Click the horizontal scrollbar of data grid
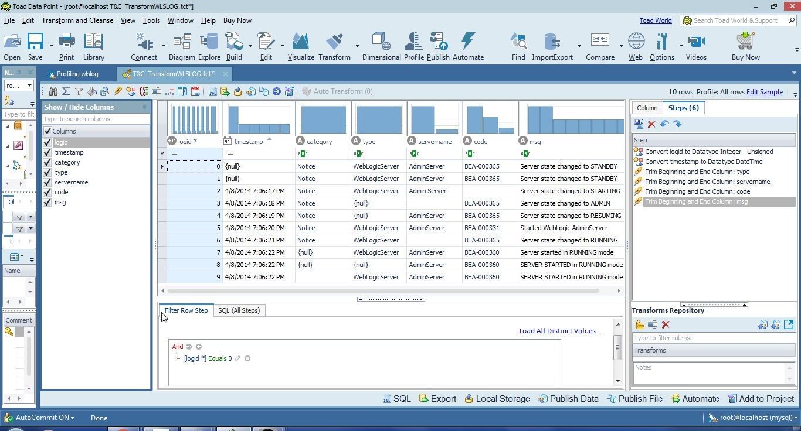Screen dimensions: 801x431 [x=383, y=290]
